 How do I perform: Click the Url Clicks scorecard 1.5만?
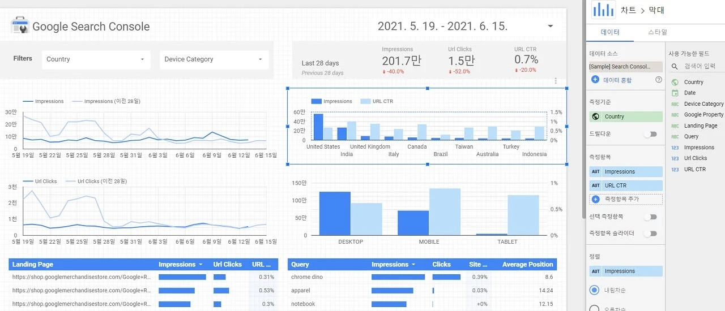[x=462, y=62]
